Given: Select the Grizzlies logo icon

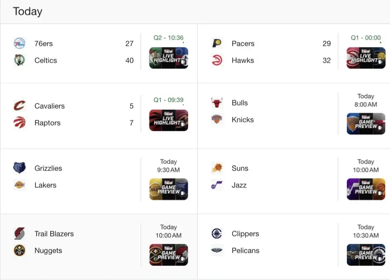Looking at the screenshot, I should (x=19, y=168).
